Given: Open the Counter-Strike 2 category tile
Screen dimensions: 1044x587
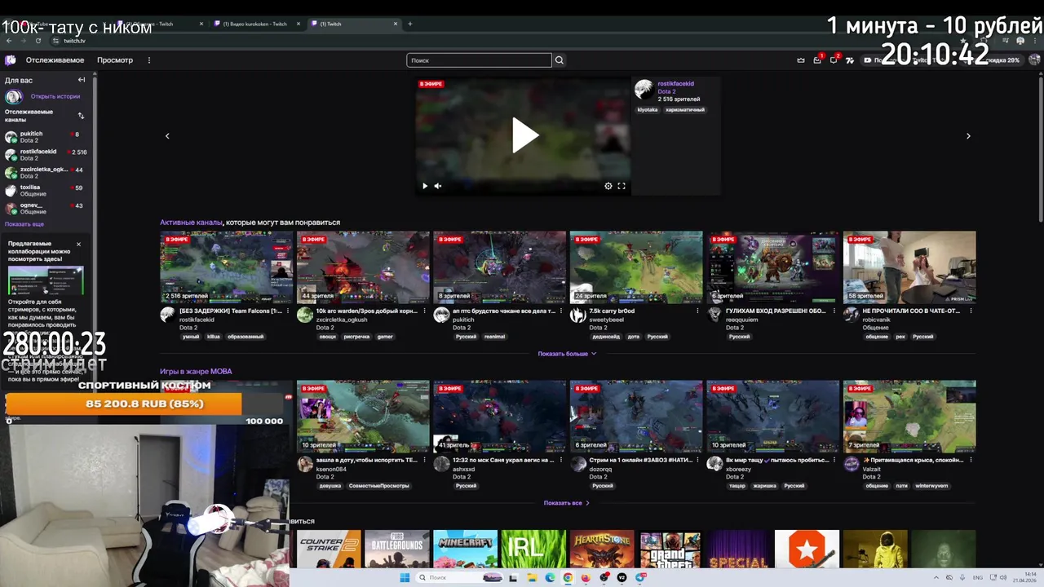Looking at the screenshot, I should [329, 549].
